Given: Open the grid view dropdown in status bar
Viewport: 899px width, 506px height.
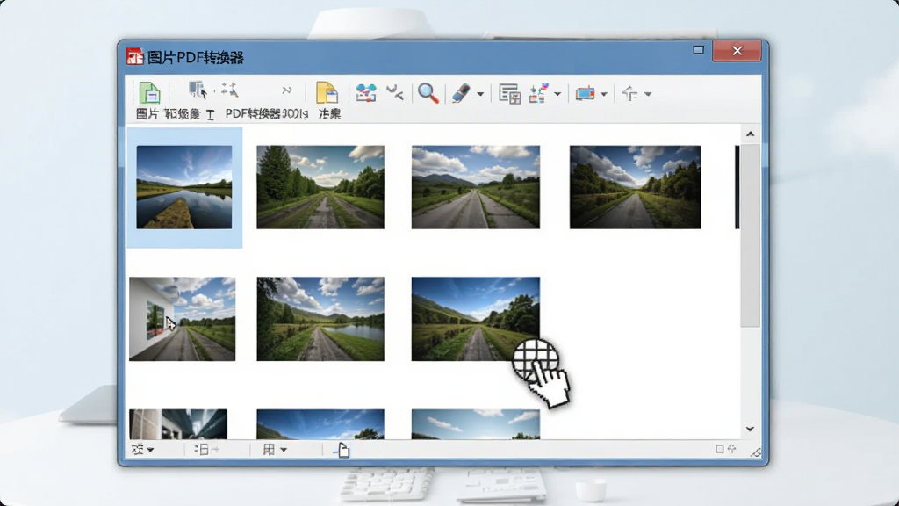Looking at the screenshot, I should coord(275,450).
